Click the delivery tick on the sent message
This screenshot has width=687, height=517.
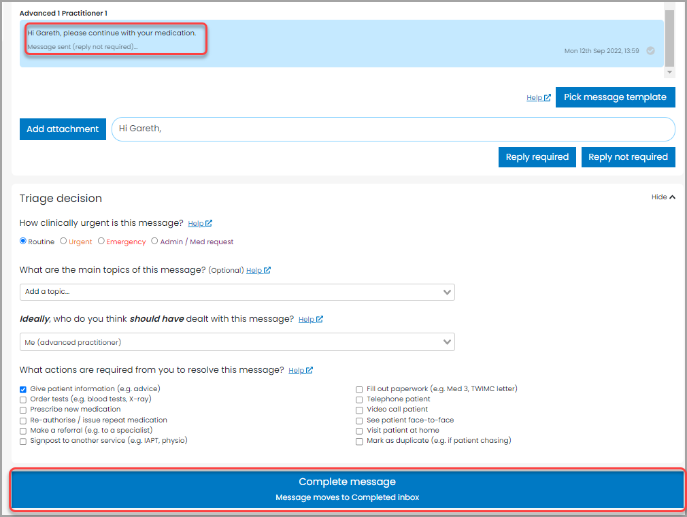pos(650,50)
